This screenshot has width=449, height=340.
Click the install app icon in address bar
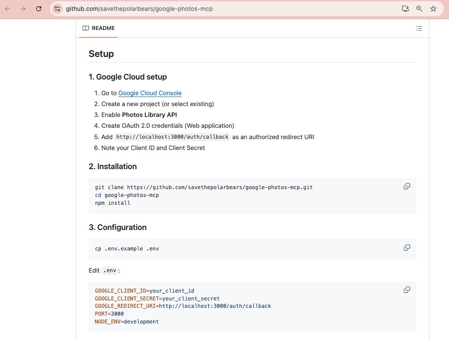click(x=405, y=9)
